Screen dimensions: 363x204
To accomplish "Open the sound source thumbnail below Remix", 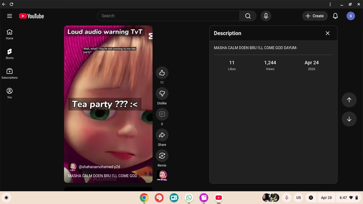I will [x=162, y=175].
